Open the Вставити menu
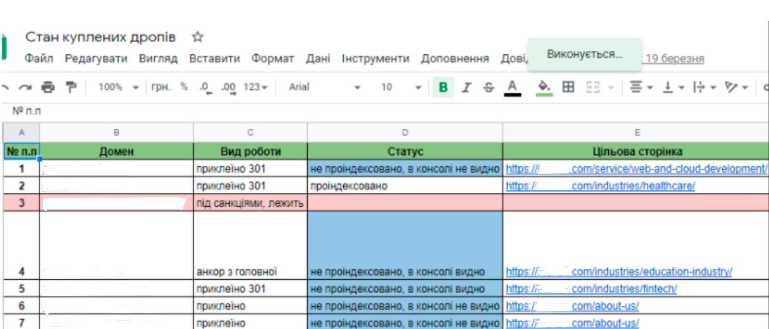Image resolution: width=769 pixels, height=329 pixels. [x=214, y=59]
